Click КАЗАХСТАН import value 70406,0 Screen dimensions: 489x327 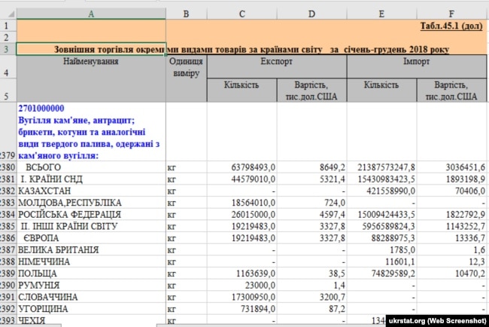coord(462,191)
